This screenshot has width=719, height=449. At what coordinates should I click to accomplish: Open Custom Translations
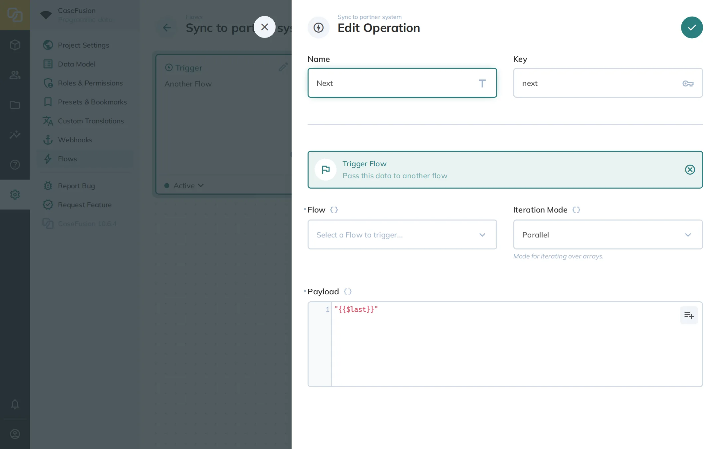[85, 121]
